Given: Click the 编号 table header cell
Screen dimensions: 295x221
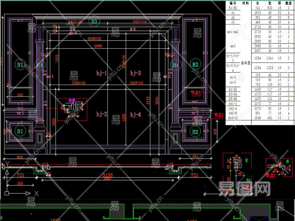Looking at the screenshot, I should click(233, 2).
